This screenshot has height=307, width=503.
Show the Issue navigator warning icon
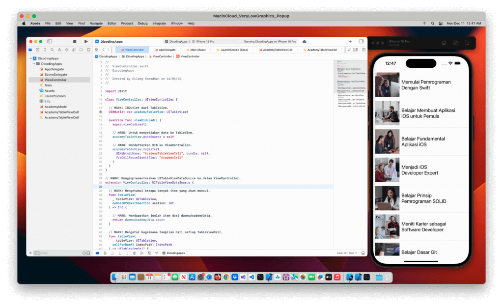[59, 49]
